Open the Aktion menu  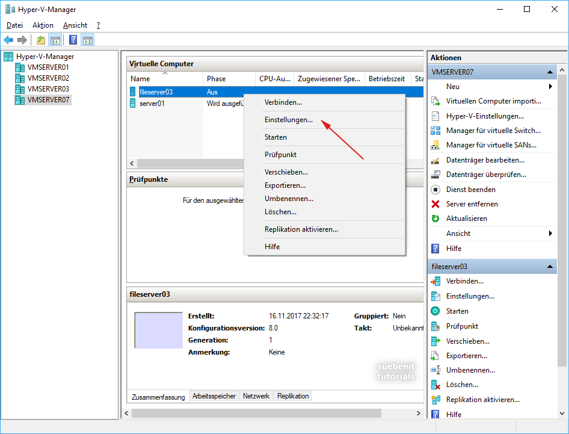43,25
